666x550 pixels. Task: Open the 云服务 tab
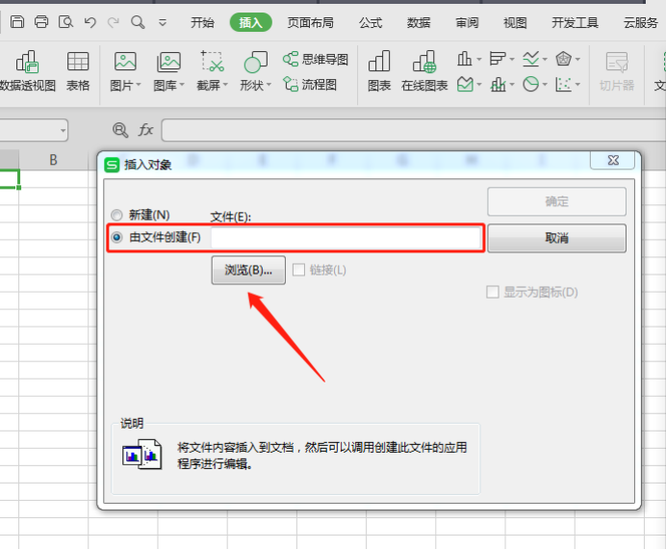(x=641, y=22)
